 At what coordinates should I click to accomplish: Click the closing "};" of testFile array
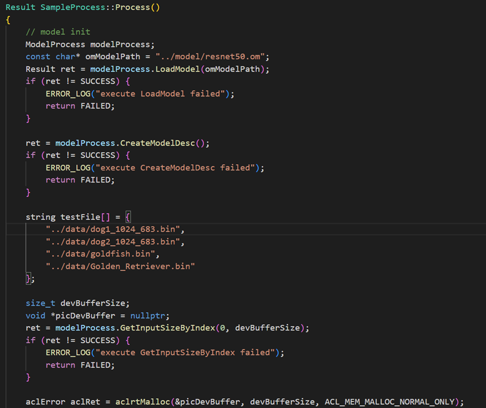tap(30, 279)
